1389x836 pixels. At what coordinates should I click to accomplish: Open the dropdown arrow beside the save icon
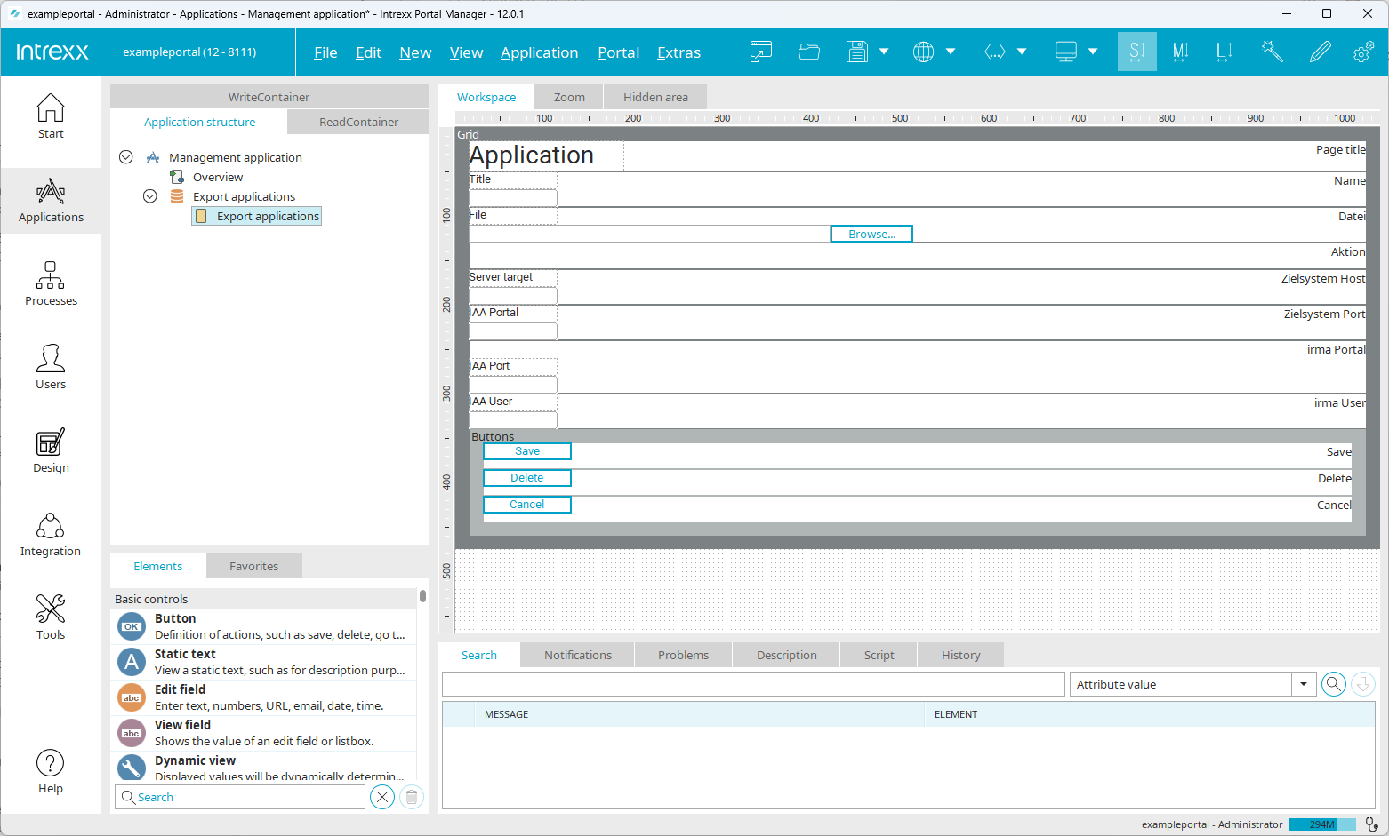click(884, 52)
